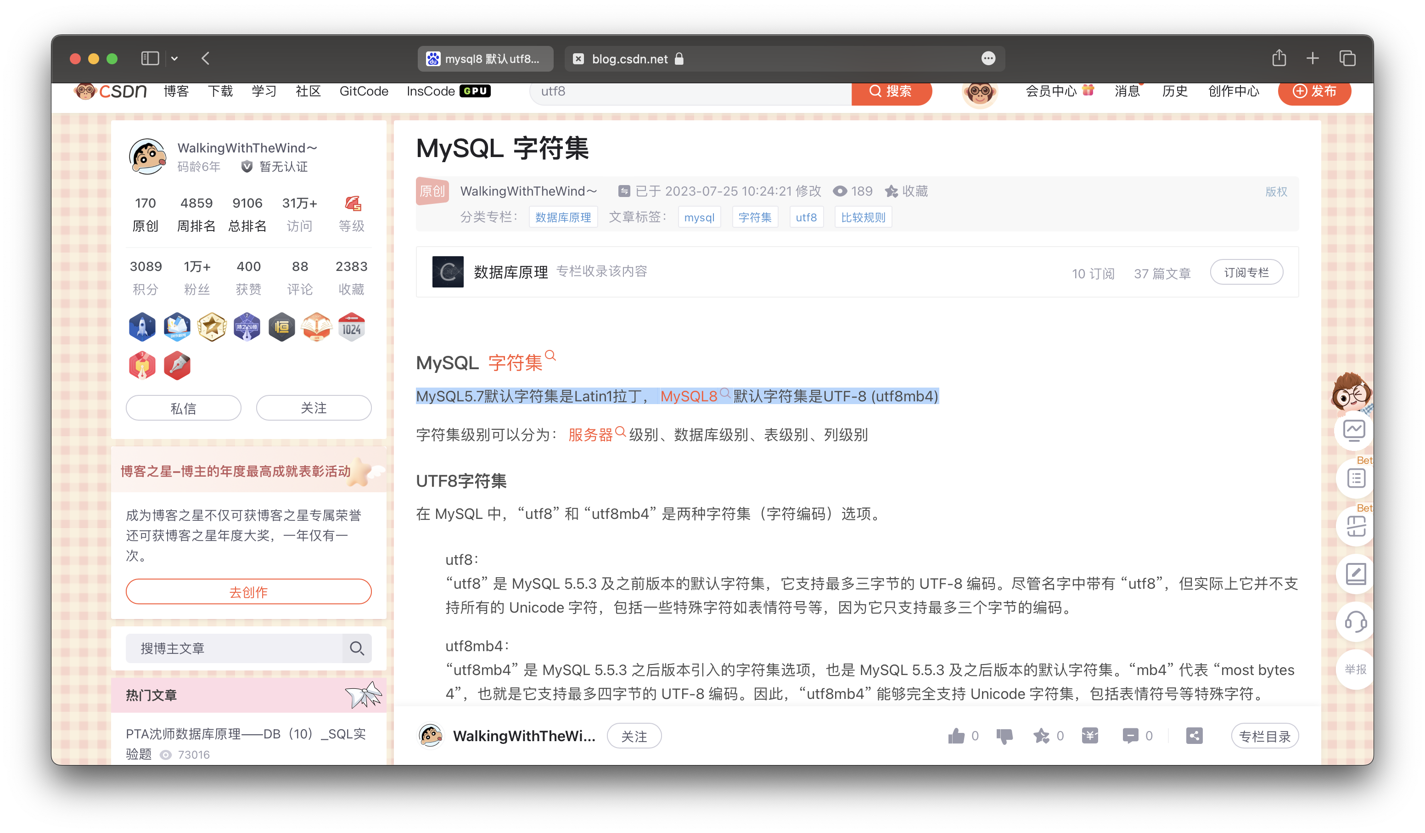Click the reward (¥) icon

point(1090,736)
